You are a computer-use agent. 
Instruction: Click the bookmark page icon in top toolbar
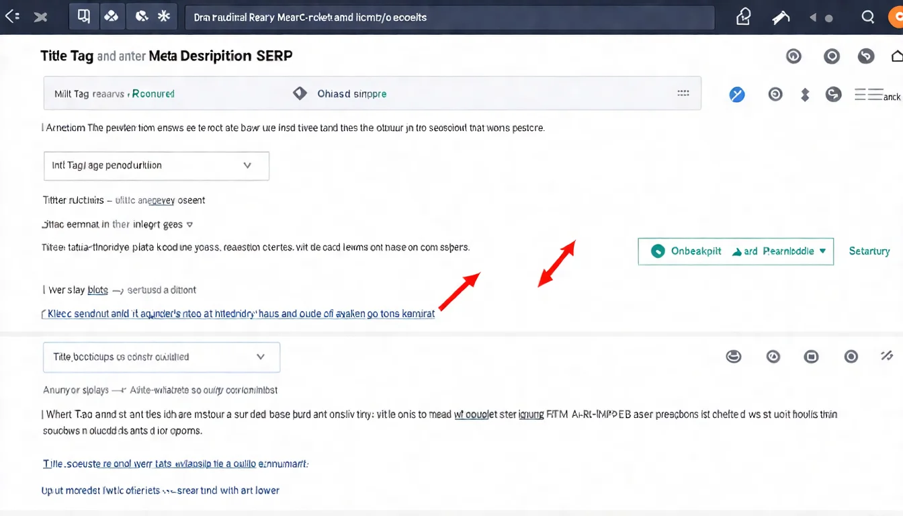point(84,17)
